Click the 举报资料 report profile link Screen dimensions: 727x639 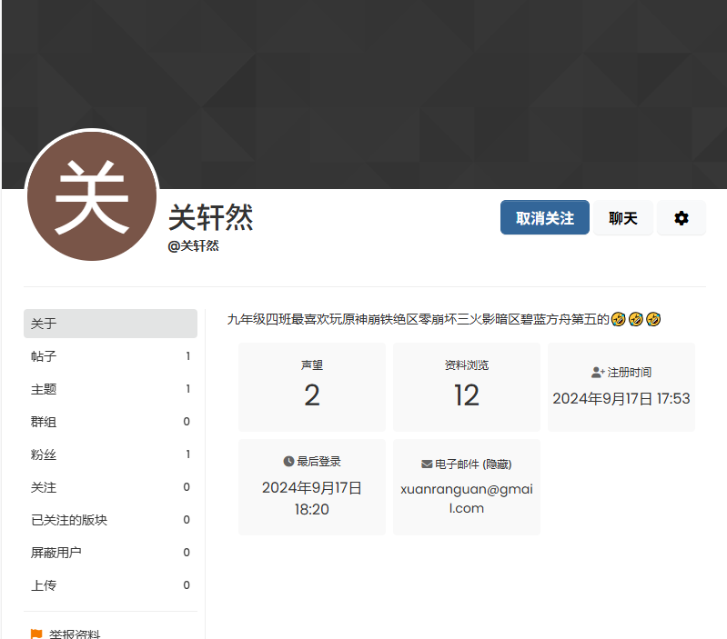pos(75,634)
